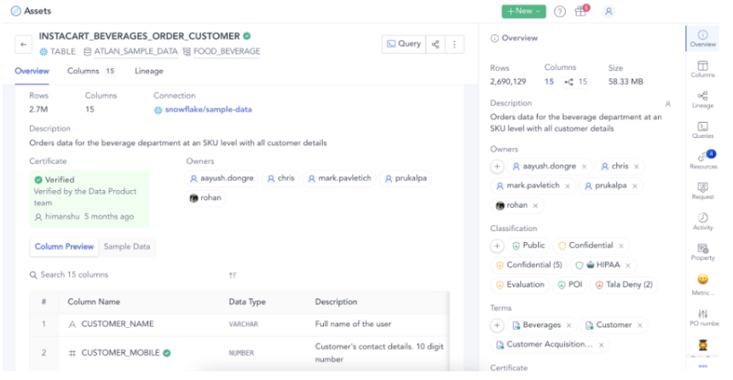Open the sidebar three-dots overflow icon

click(702, 366)
